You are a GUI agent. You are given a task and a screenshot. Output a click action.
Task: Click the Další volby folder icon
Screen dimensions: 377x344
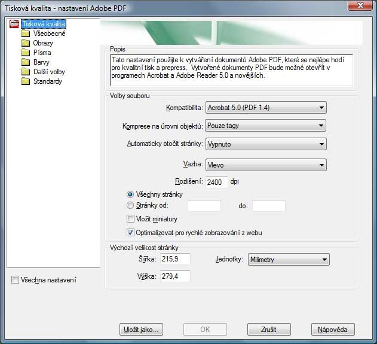click(25, 72)
